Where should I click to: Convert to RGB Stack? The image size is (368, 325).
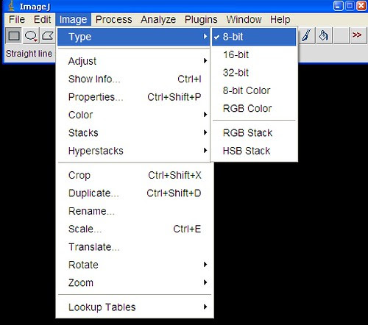point(254,133)
